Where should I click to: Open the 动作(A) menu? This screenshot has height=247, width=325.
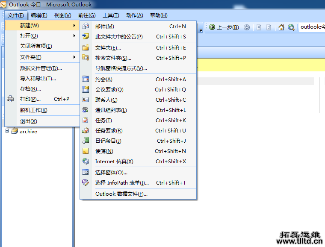click(x=135, y=15)
